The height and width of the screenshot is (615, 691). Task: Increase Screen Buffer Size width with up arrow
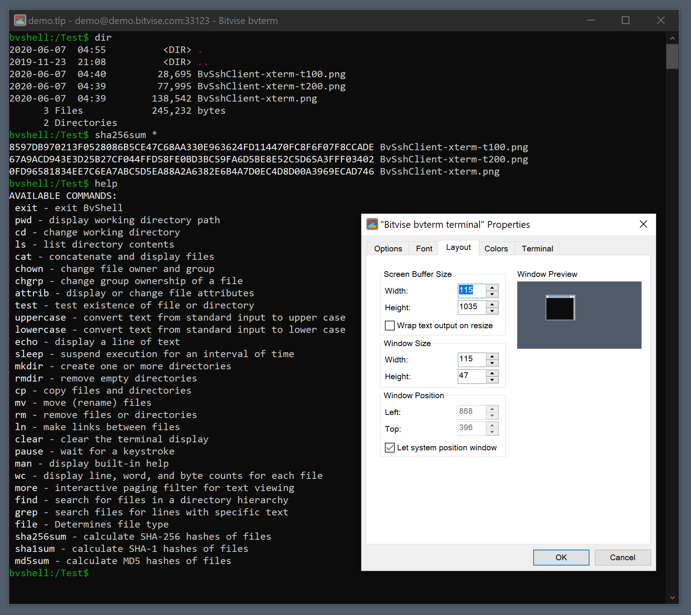492,288
